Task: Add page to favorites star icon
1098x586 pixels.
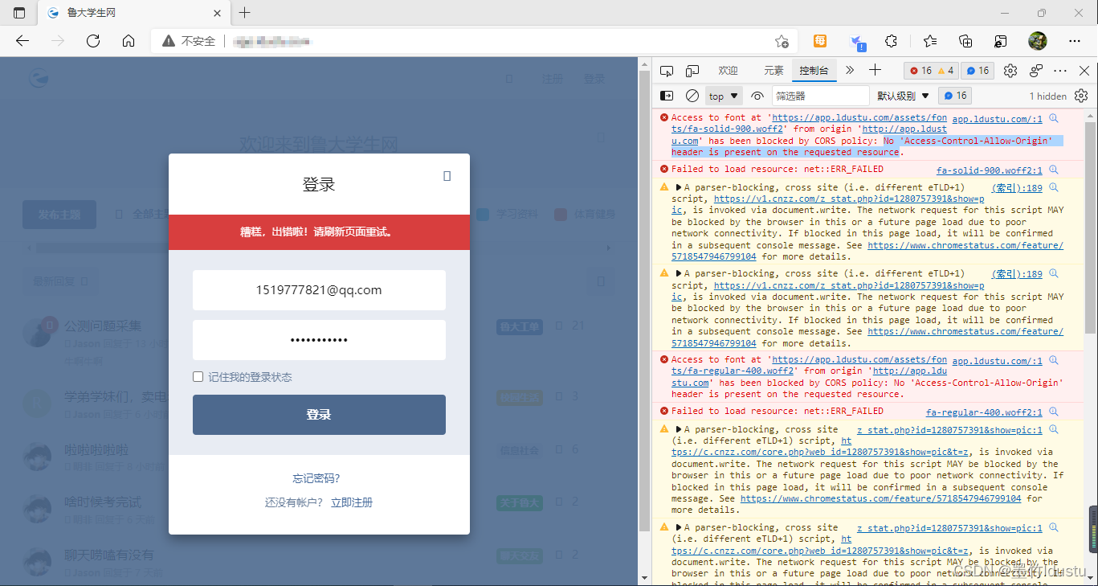Action: pyautogui.click(x=782, y=41)
